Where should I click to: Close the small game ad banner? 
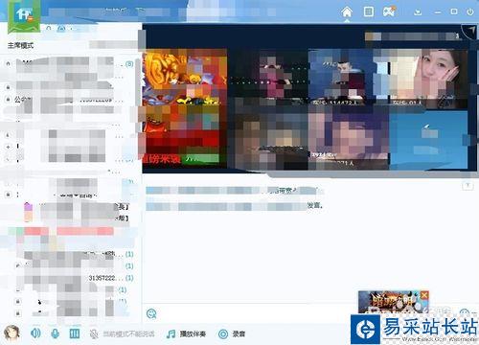click(424, 295)
